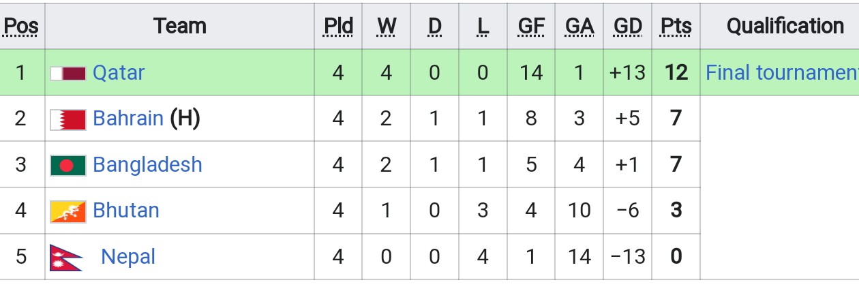
Task: Open the Final tournament qualification link
Action: point(782,72)
